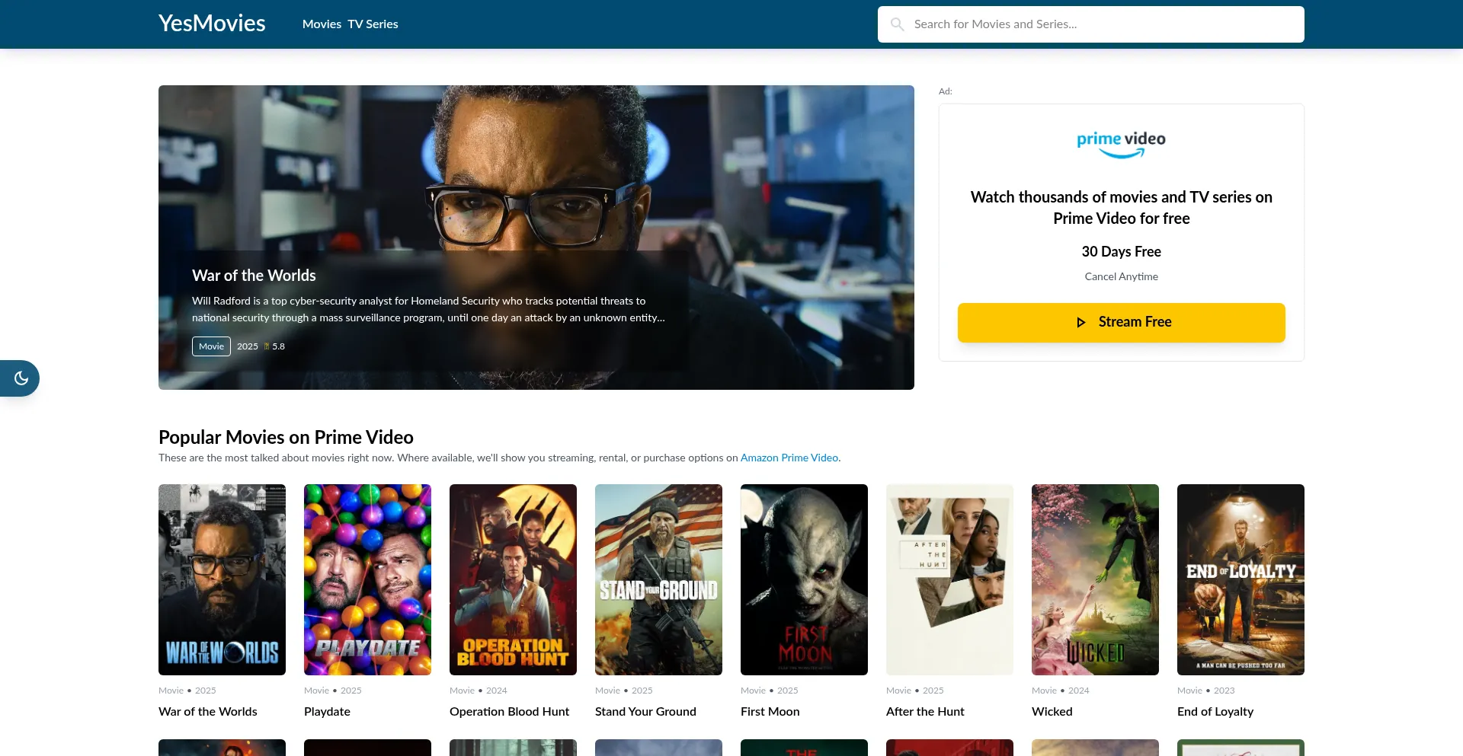This screenshot has height=756, width=1463.
Task: Open the After the Hunt poster
Action: pos(949,579)
